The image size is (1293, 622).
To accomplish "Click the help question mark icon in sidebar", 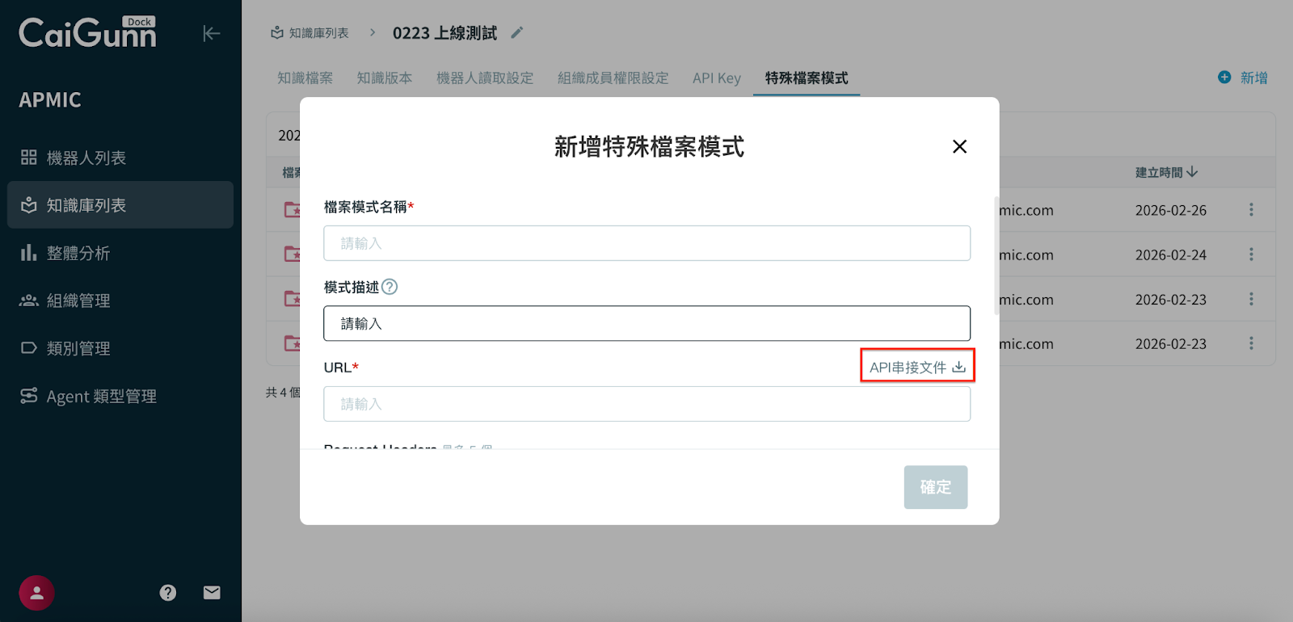I will tap(168, 593).
